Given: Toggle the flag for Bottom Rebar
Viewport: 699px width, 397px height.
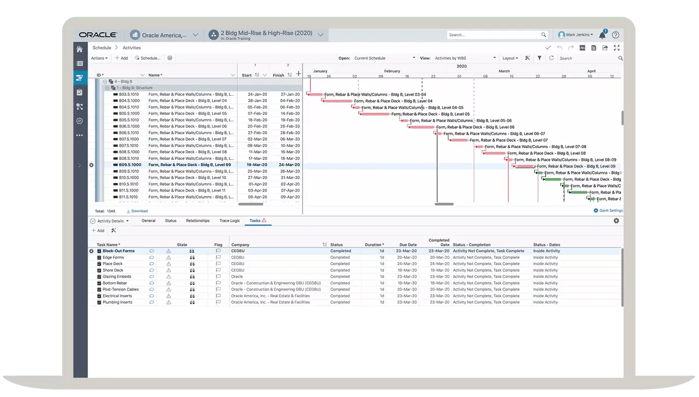Looking at the screenshot, I should (218, 283).
